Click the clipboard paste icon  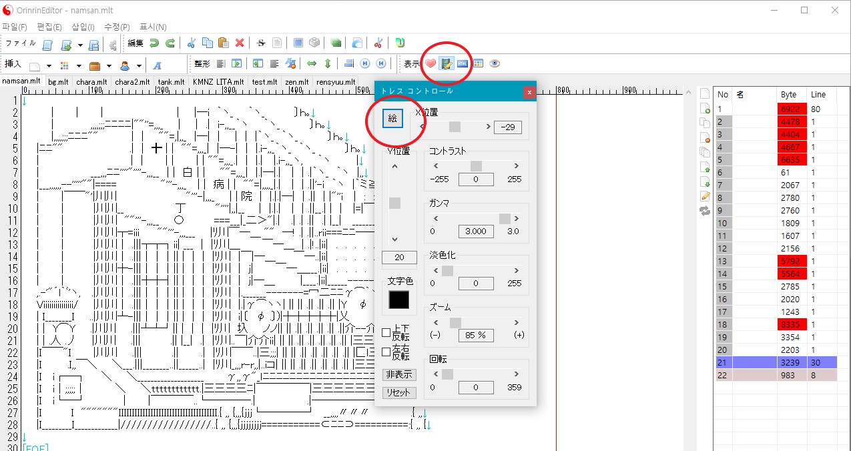224,43
